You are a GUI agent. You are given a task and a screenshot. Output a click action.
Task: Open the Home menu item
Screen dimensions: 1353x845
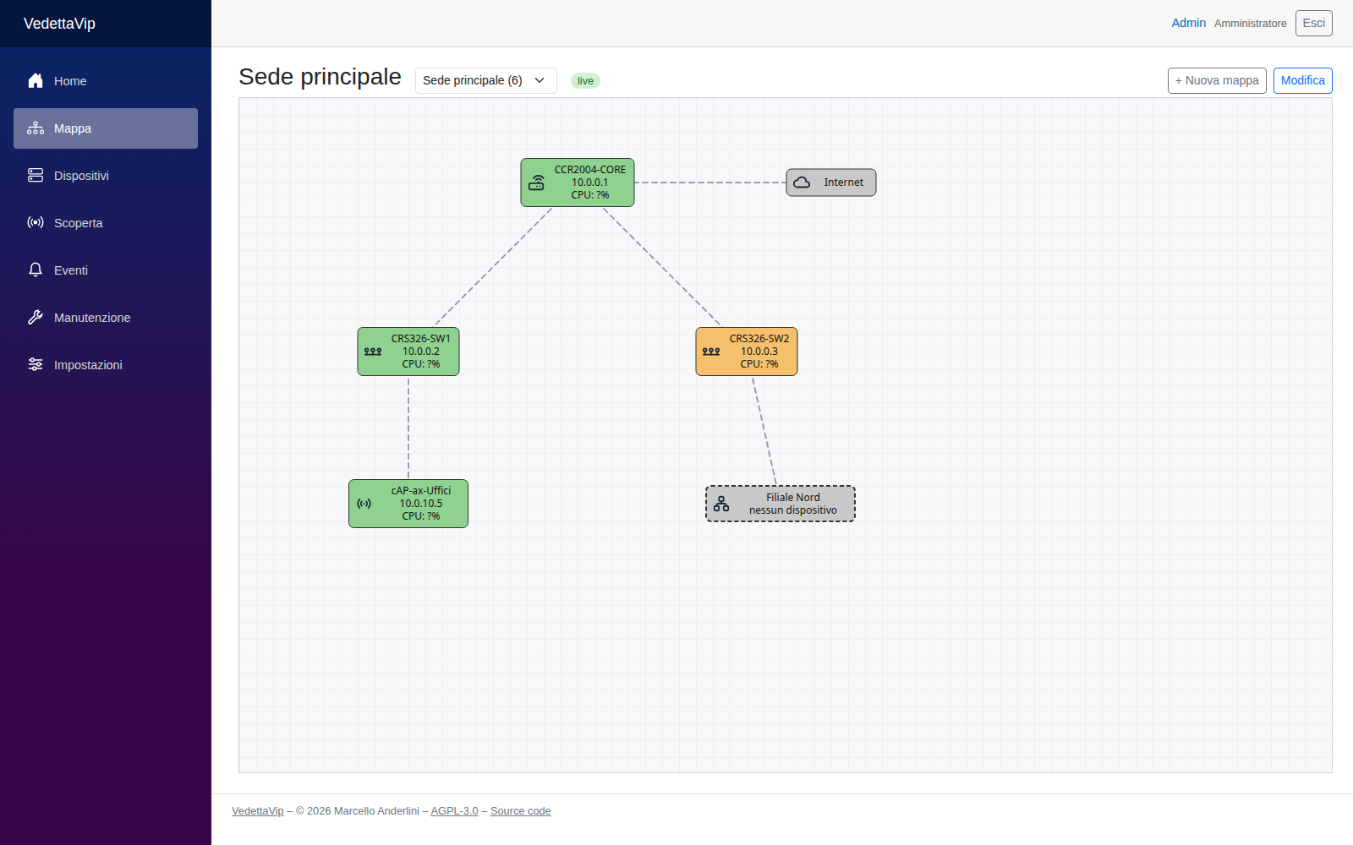coord(106,81)
